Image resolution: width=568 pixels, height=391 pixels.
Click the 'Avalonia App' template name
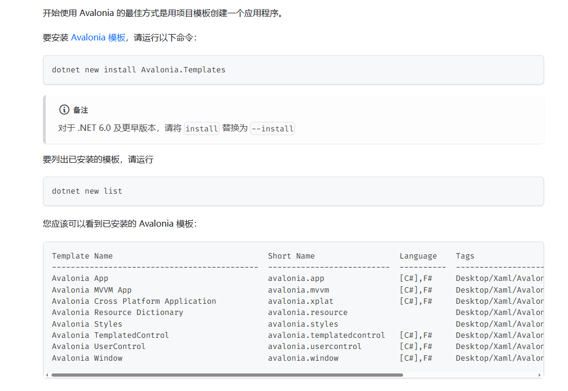coord(80,278)
